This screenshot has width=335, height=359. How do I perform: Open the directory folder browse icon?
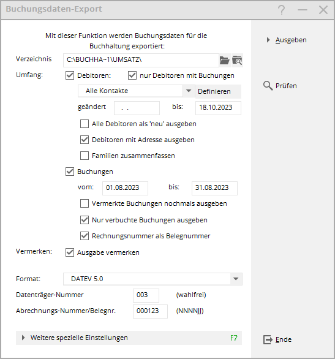coord(225,61)
